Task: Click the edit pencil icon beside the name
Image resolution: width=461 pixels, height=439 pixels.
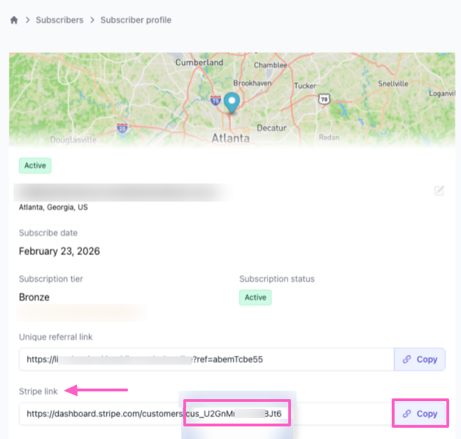Action: click(439, 190)
